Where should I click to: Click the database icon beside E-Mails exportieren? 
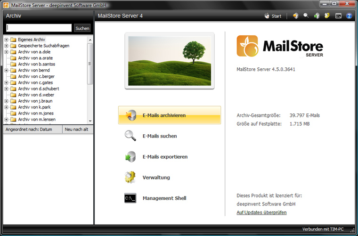[130, 156]
